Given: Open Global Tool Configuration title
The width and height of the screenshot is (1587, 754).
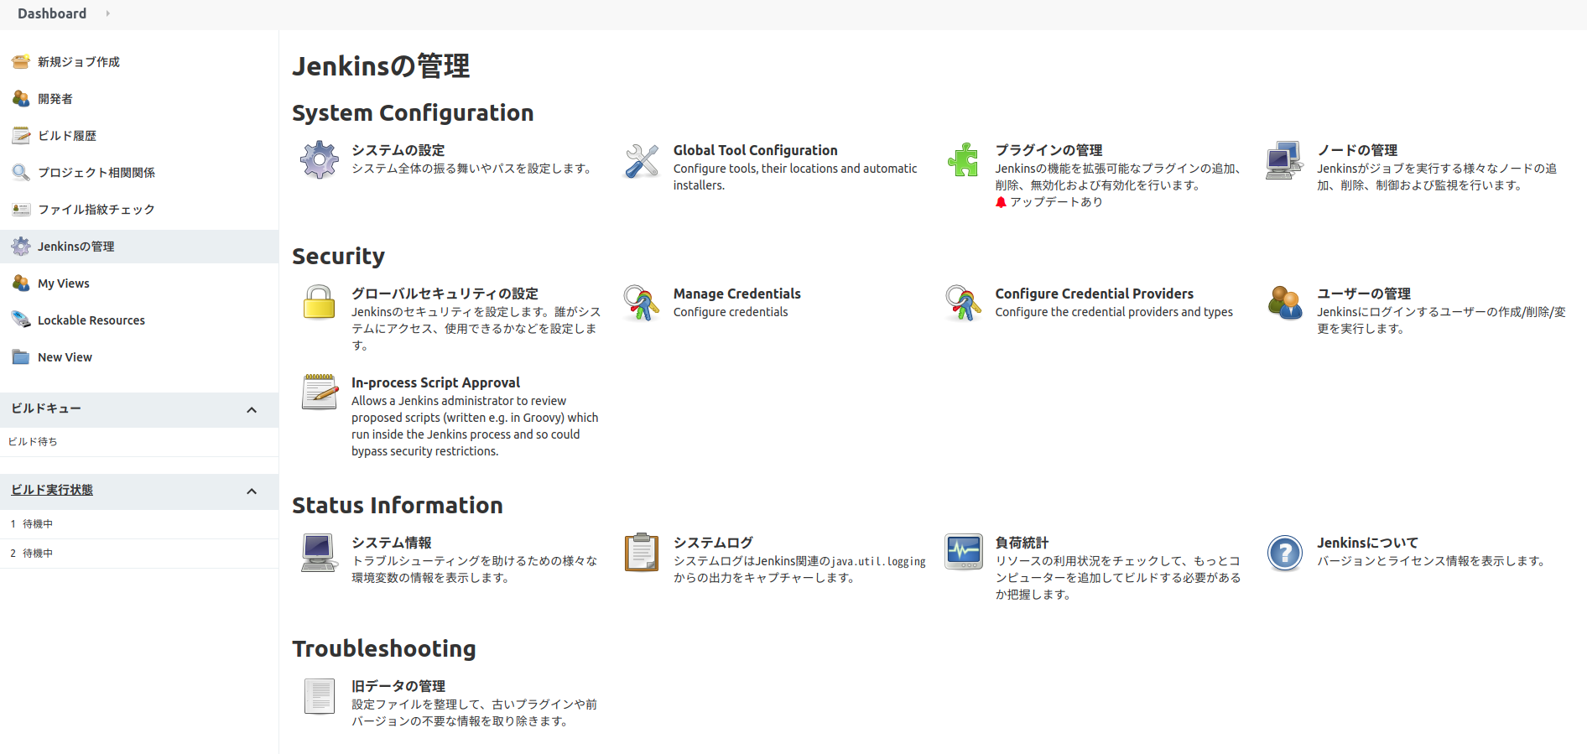Looking at the screenshot, I should point(756,150).
